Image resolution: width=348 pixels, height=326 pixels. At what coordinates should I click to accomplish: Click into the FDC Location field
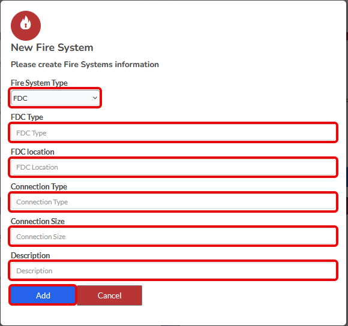click(173, 167)
